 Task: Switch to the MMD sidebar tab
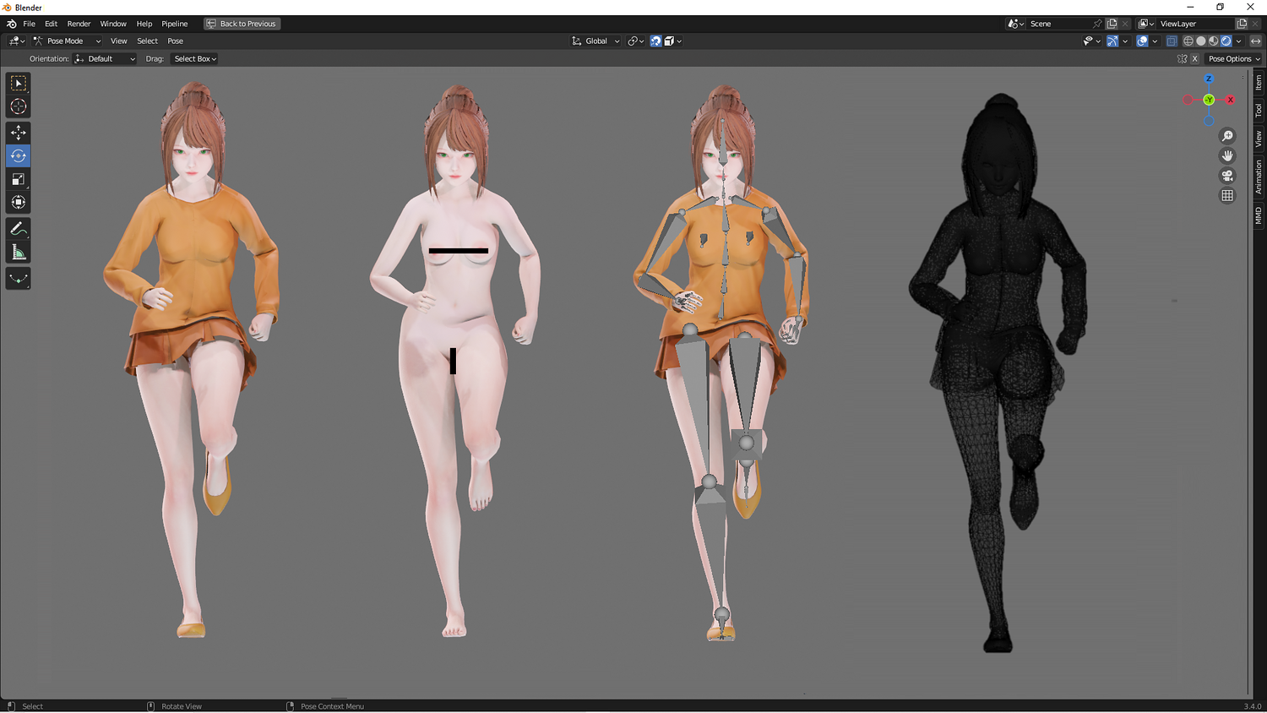(1259, 215)
